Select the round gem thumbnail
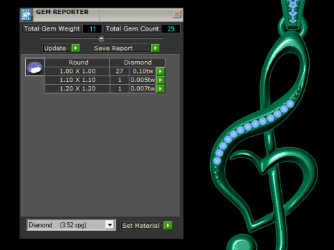 click(x=35, y=67)
